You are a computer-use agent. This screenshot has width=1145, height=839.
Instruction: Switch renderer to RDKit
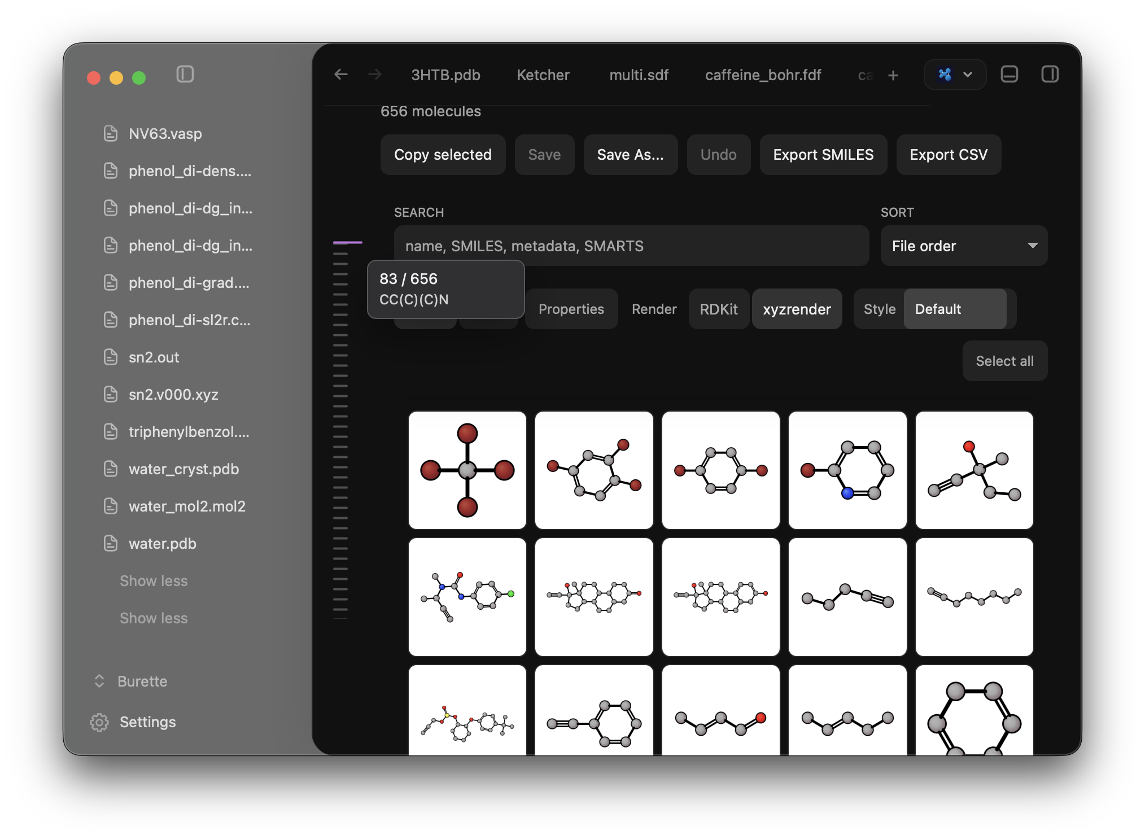pyautogui.click(x=719, y=309)
